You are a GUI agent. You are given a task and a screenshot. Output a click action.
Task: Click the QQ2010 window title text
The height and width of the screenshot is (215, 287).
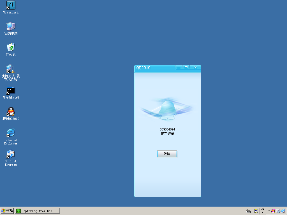click(x=143, y=68)
